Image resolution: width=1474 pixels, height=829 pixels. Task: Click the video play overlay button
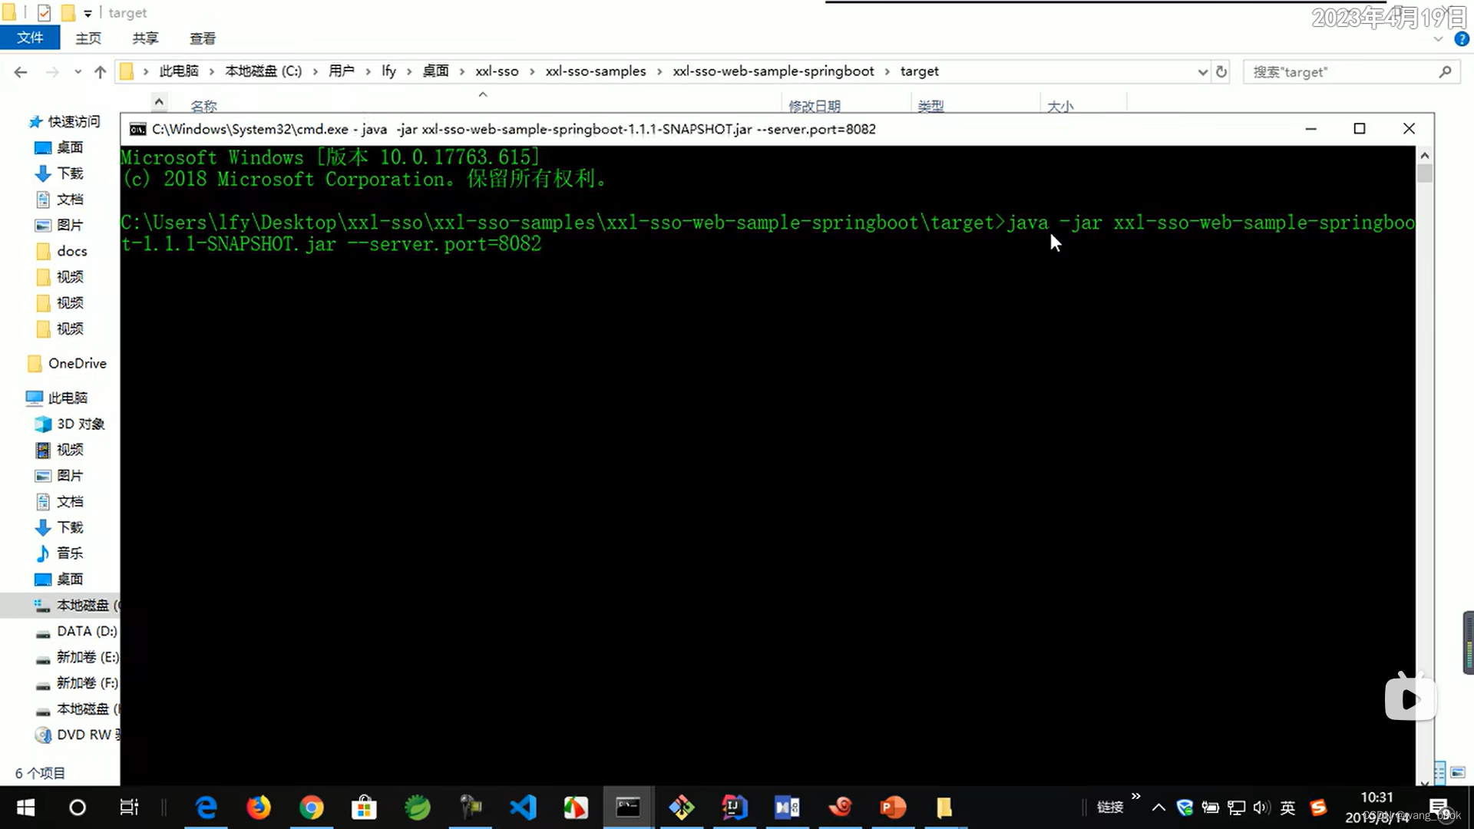pyautogui.click(x=1410, y=698)
